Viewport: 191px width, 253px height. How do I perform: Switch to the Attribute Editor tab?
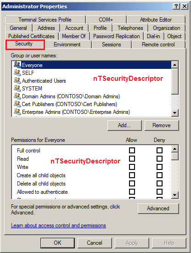pyautogui.click(x=156, y=20)
